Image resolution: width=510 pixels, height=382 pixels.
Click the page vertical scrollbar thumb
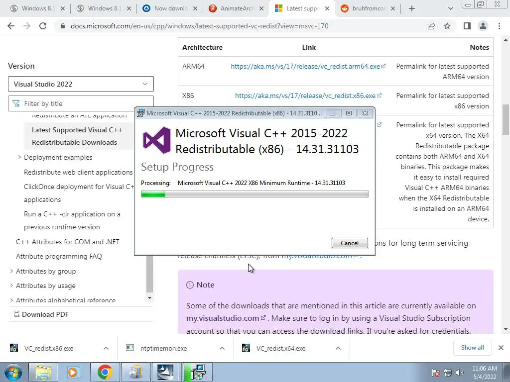[x=506, y=119]
